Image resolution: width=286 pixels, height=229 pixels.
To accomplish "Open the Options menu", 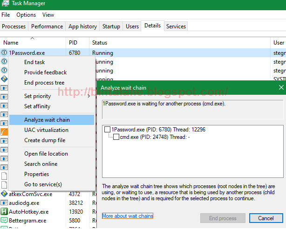I will (26, 15).
